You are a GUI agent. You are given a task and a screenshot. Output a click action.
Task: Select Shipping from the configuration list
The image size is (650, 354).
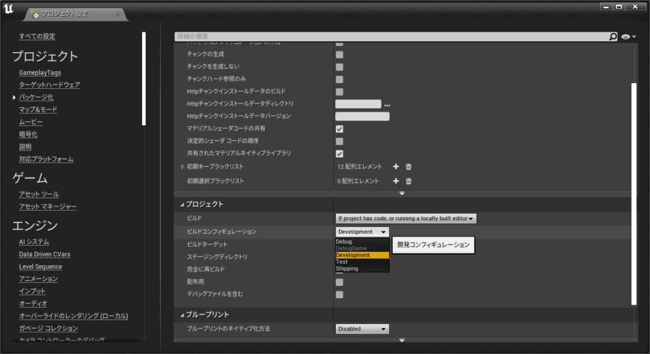tap(347, 268)
